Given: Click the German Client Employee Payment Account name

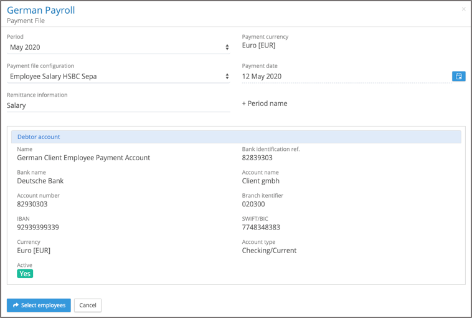Looking at the screenshot, I should point(83,158).
